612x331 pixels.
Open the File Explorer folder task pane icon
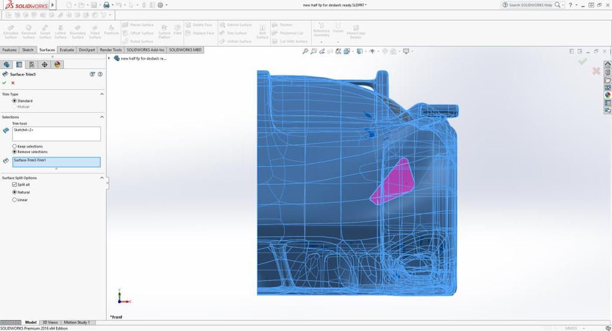pyautogui.click(x=608, y=80)
